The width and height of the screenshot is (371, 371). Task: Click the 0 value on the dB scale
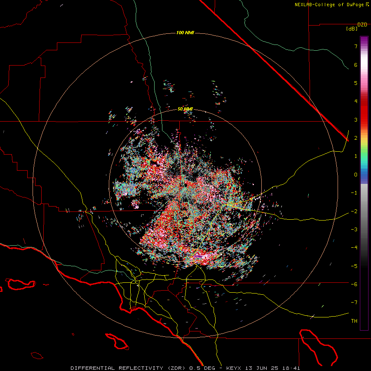tap(356, 175)
